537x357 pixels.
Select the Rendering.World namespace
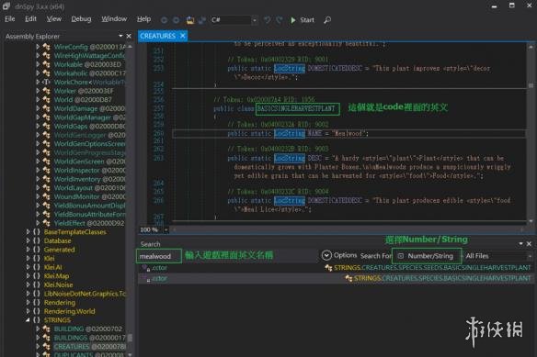tap(70, 311)
